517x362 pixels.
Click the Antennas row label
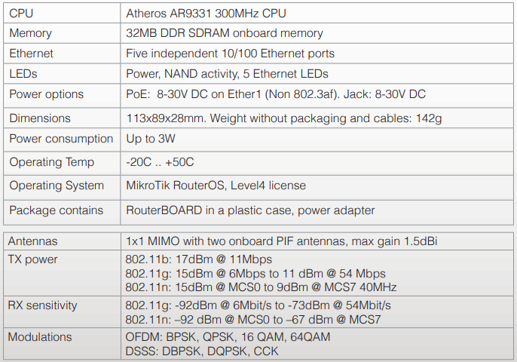pos(33,242)
